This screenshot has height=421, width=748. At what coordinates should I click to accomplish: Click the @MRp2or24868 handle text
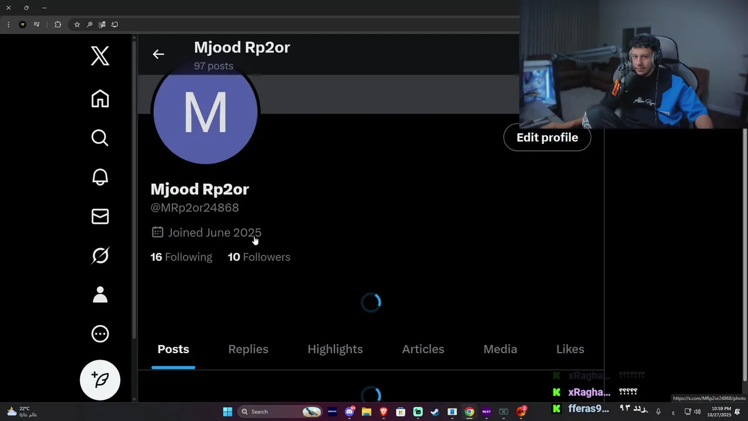(195, 208)
